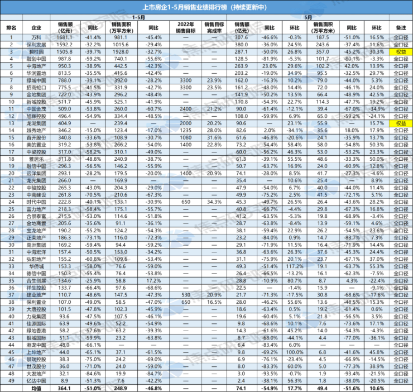This screenshot has width=413, height=392.
Task: Select sales value 1592.2
Action: click(65, 45)
